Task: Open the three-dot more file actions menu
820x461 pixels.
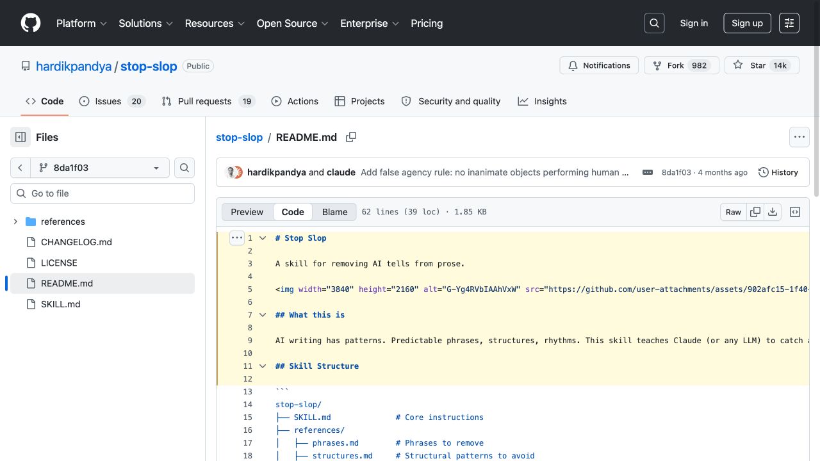Action: tap(799, 137)
